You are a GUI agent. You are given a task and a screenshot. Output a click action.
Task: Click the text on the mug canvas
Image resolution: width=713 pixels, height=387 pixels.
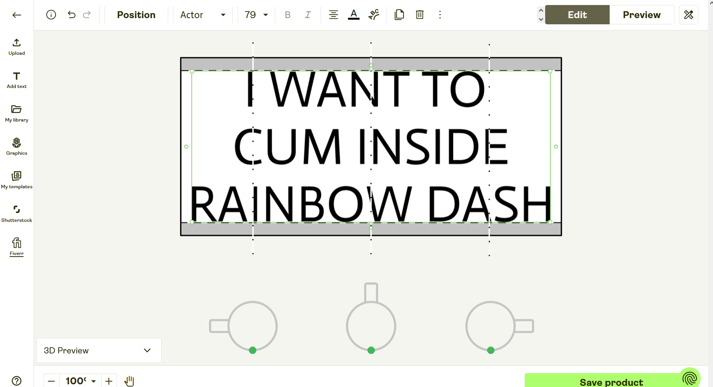[371, 147]
